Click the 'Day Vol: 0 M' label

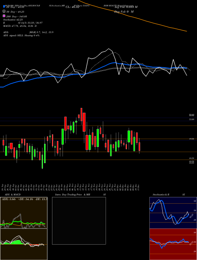124,11
